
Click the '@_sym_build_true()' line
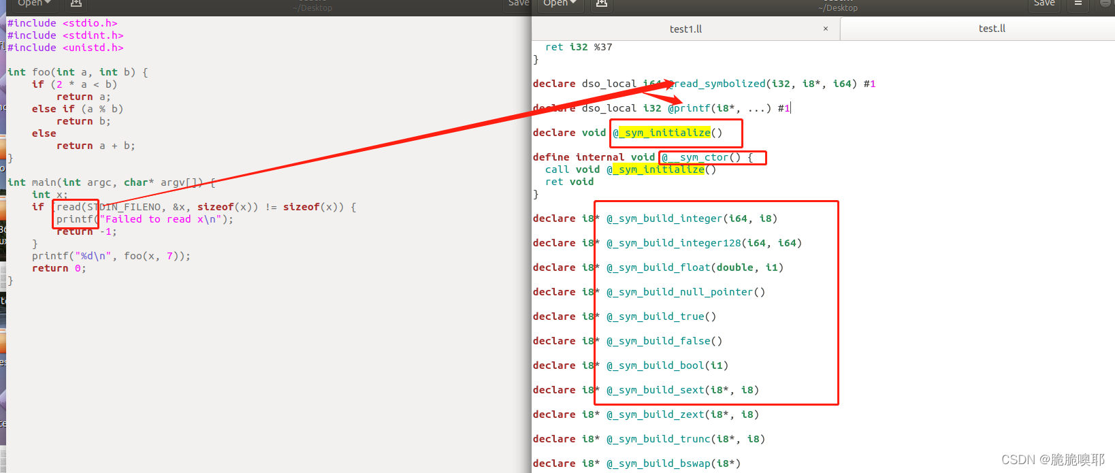(x=624, y=316)
